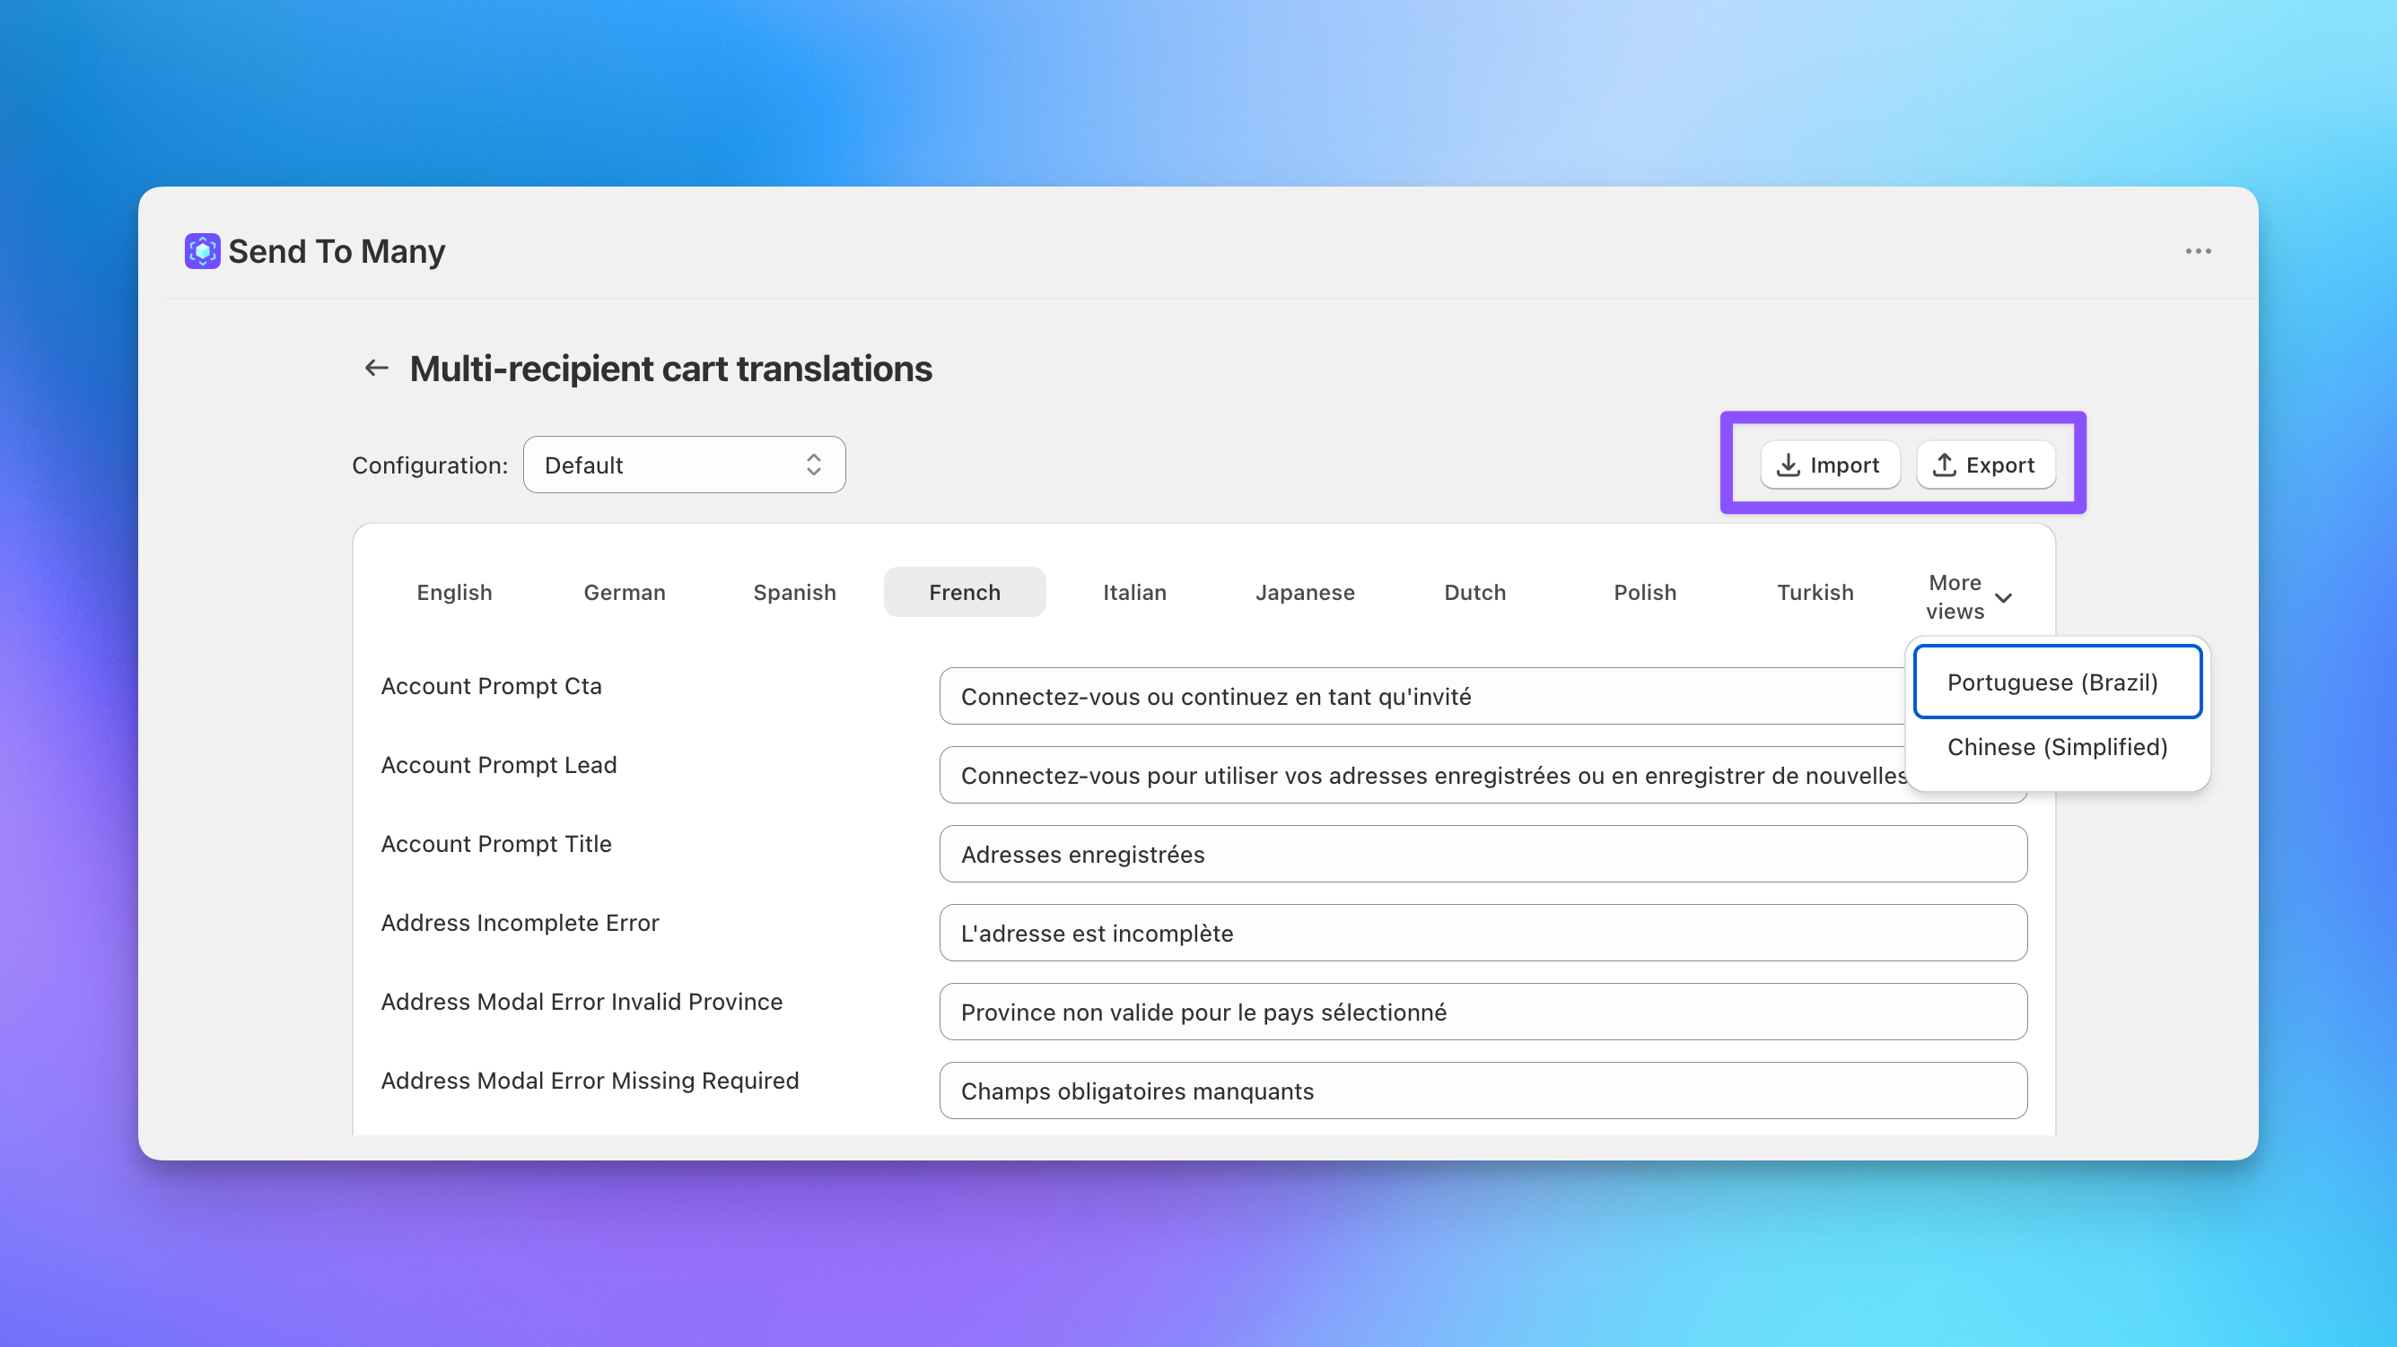
Task: Click the Export button
Action: click(x=1985, y=465)
